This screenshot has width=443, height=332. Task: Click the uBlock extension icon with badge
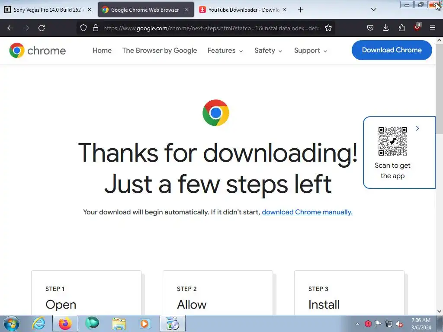[x=417, y=27]
